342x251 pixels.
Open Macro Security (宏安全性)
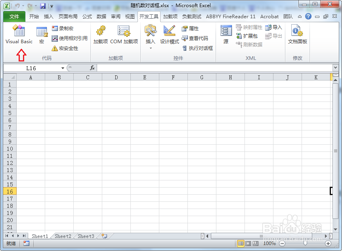pos(65,48)
